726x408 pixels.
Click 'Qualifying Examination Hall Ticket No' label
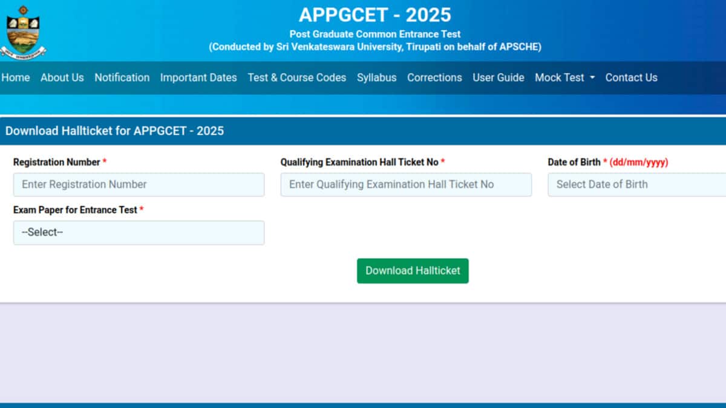point(359,162)
